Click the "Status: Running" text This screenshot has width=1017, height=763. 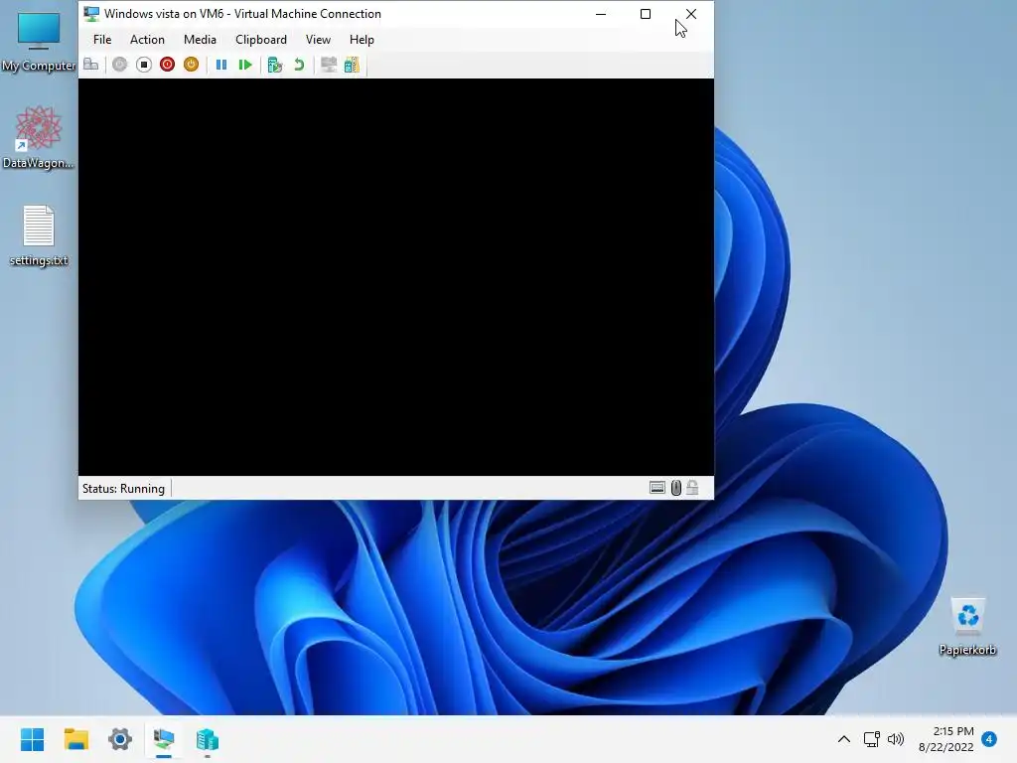click(123, 489)
